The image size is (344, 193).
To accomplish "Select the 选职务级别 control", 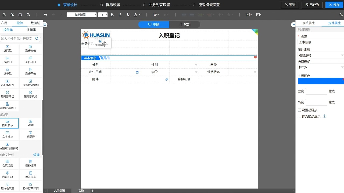I will pos(8,83).
